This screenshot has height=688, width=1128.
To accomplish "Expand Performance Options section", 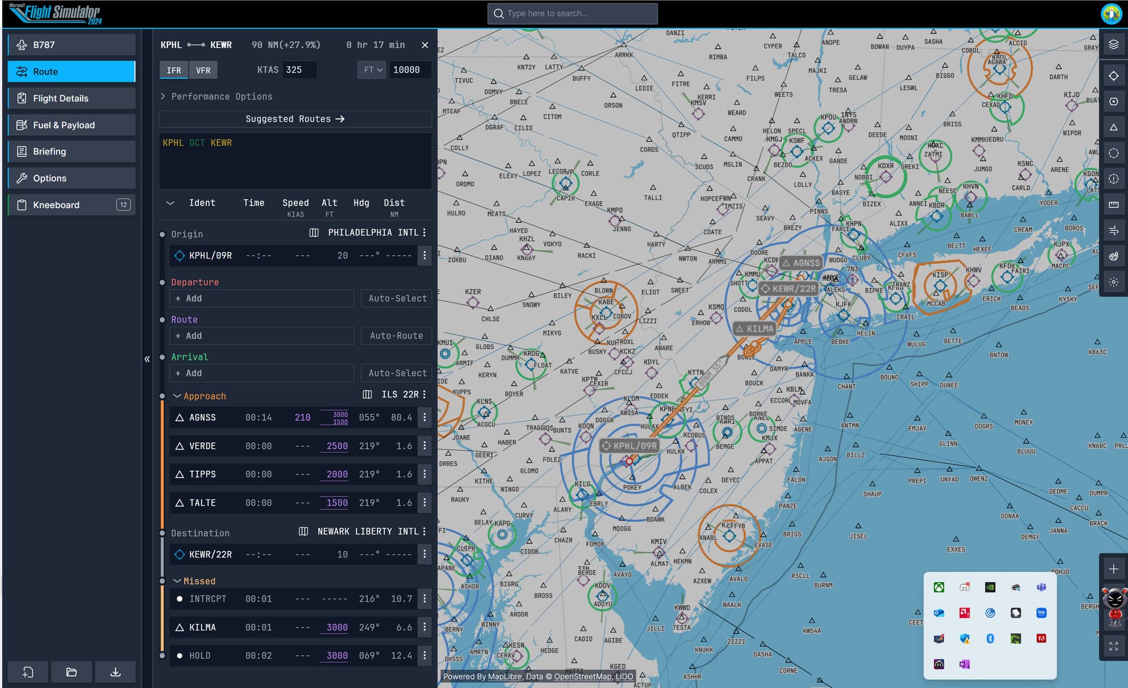I will click(x=216, y=96).
